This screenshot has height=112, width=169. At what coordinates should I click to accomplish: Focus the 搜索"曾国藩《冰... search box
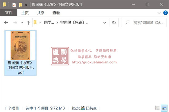pos(144,23)
